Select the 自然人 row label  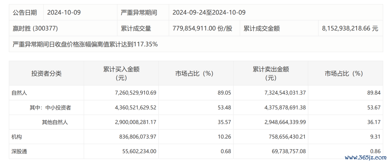pos(19,93)
